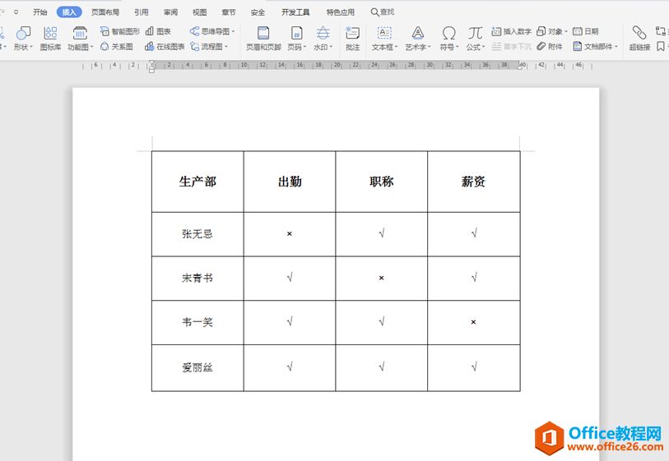Click the 薪资 header cell

tap(474, 182)
